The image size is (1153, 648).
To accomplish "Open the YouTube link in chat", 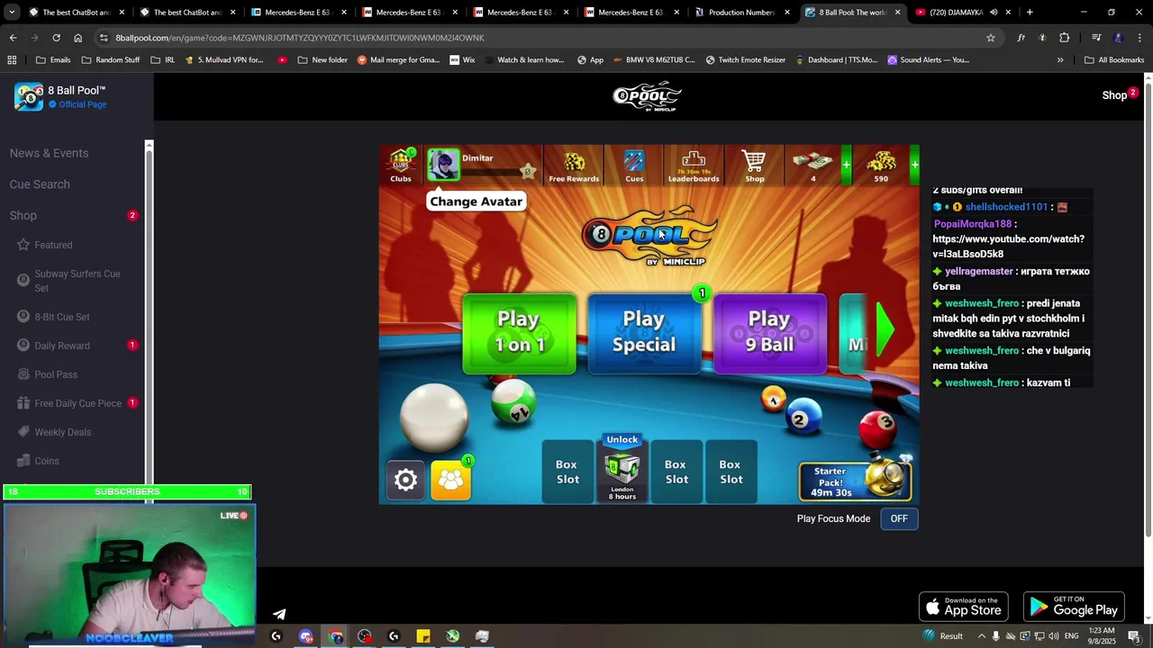I will point(1008,247).
